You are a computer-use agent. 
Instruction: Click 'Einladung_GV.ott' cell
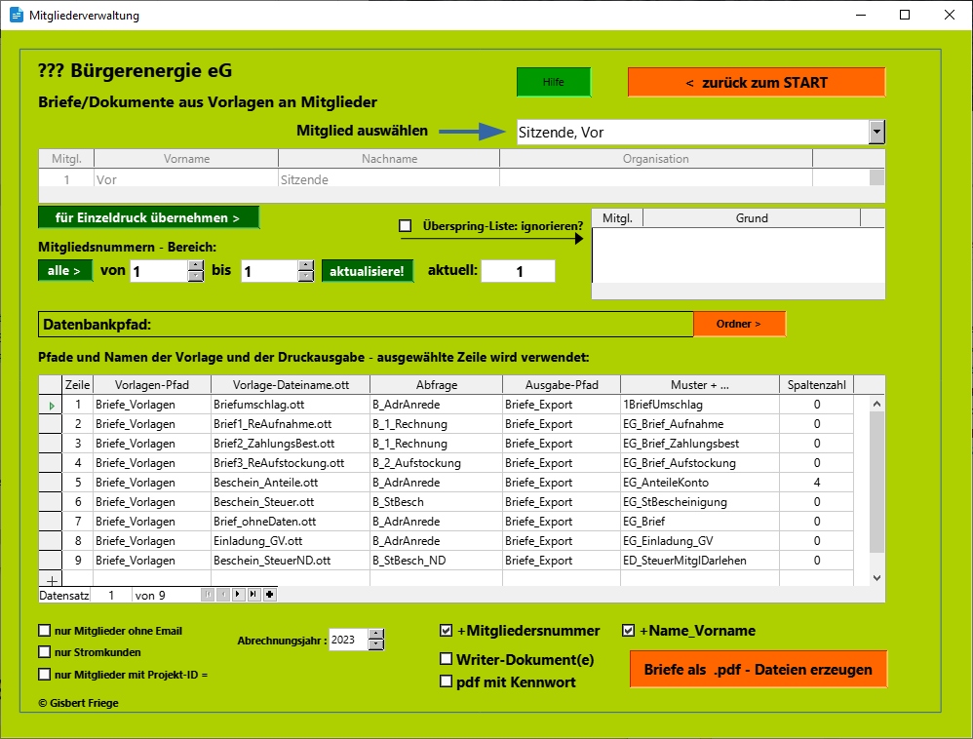[291, 541]
